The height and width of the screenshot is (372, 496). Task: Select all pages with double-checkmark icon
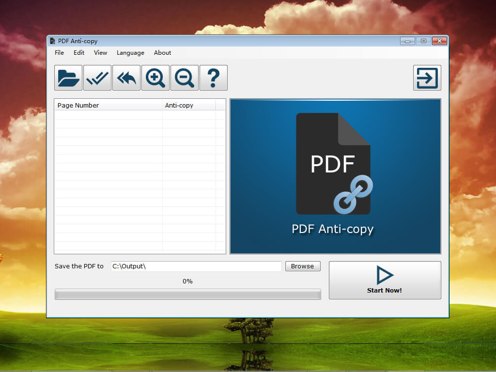(97, 78)
